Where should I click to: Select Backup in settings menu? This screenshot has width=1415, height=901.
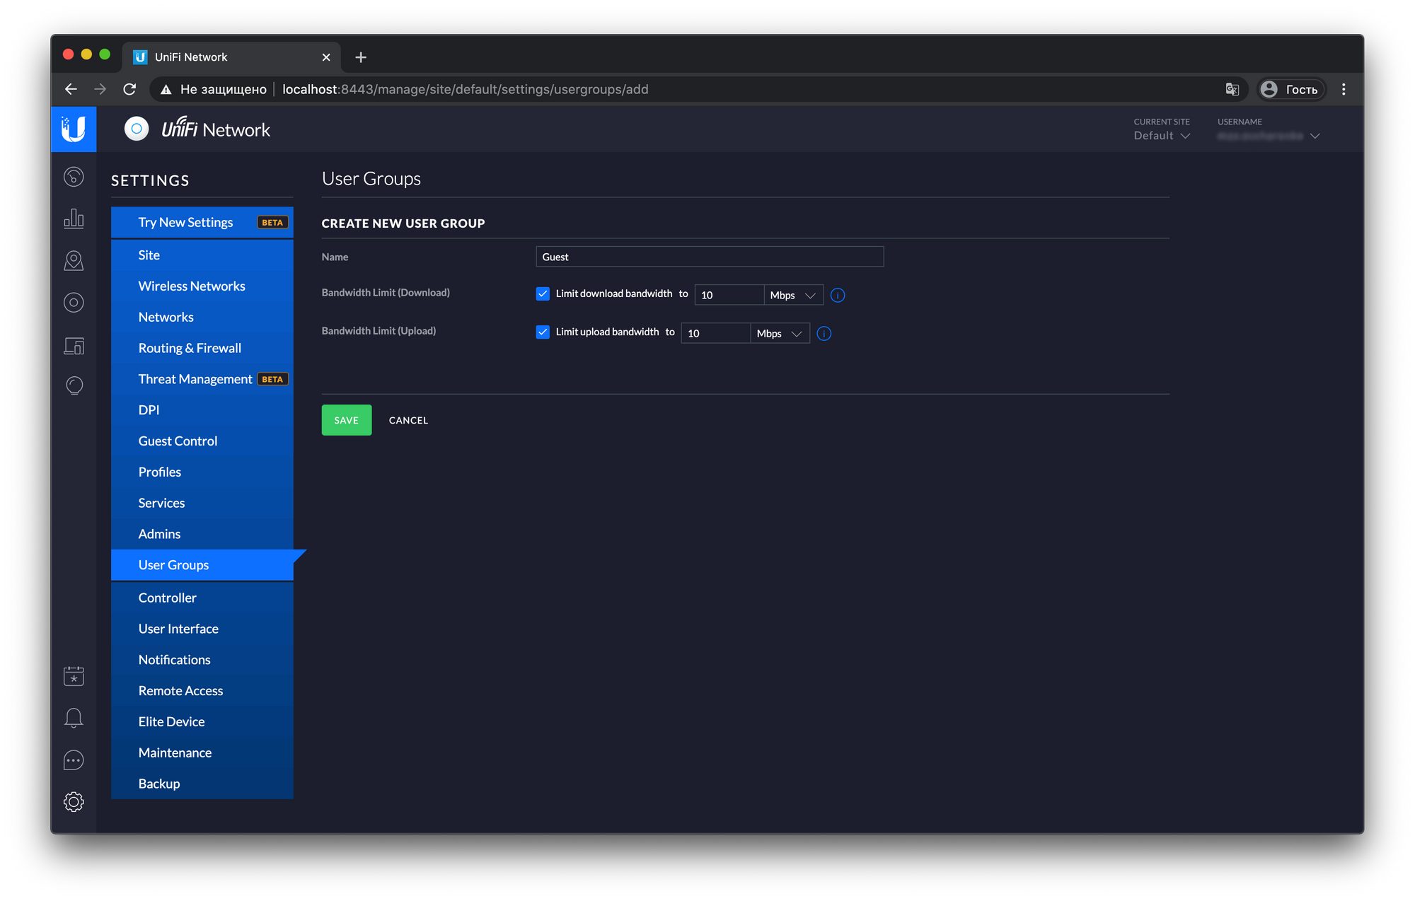click(202, 784)
